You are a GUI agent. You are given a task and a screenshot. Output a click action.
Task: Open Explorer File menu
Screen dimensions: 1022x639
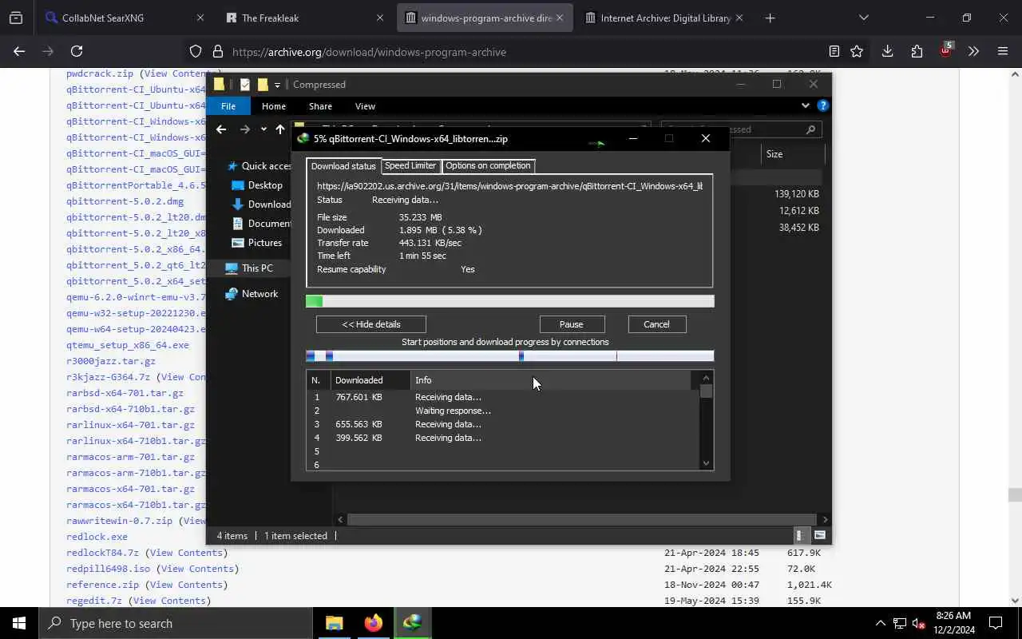[x=228, y=105]
